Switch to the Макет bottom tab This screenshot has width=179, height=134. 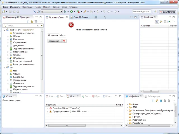click(x=63, y=35)
